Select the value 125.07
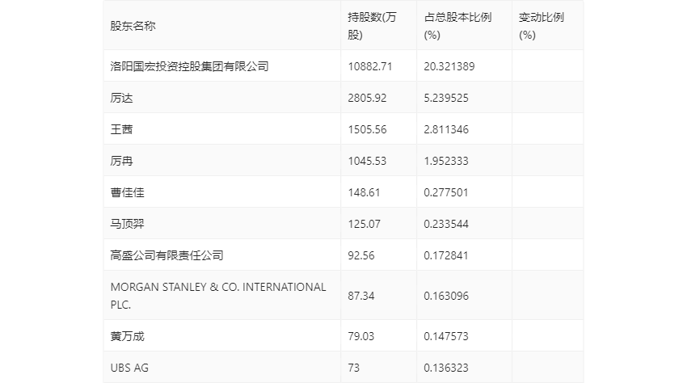 pos(364,224)
